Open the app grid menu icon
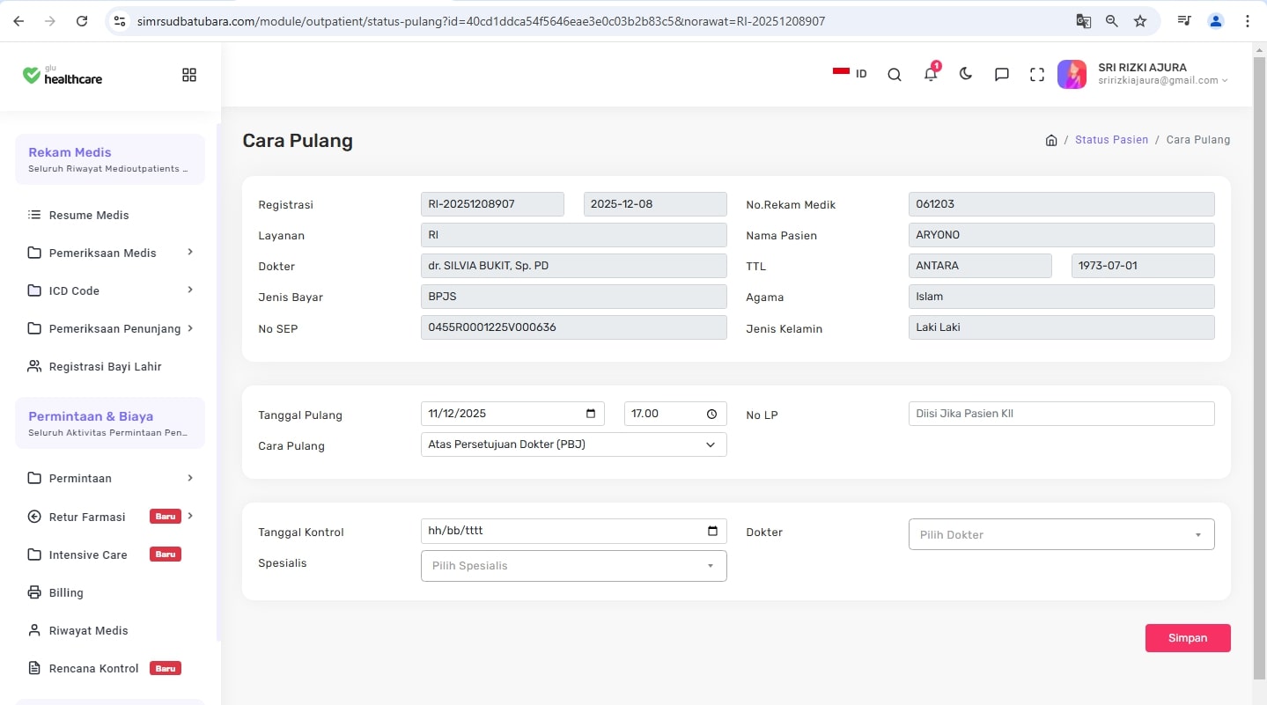The width and height of the screenshot is (1267, 705). [x=189, y=75]
